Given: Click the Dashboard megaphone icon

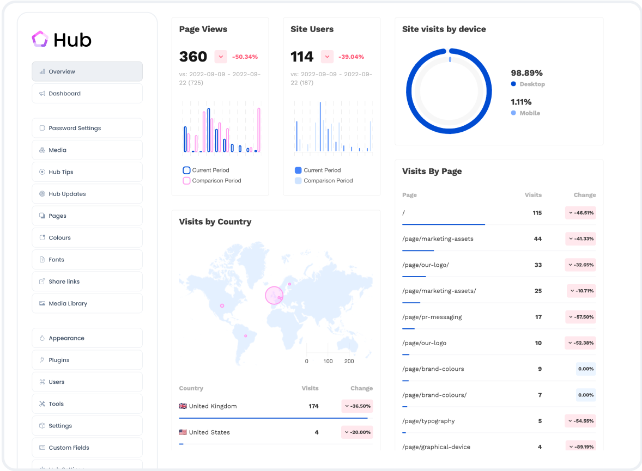Looking at the screenshot, I should [42, 94].
